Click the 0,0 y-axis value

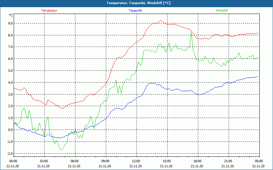[11, 130]
